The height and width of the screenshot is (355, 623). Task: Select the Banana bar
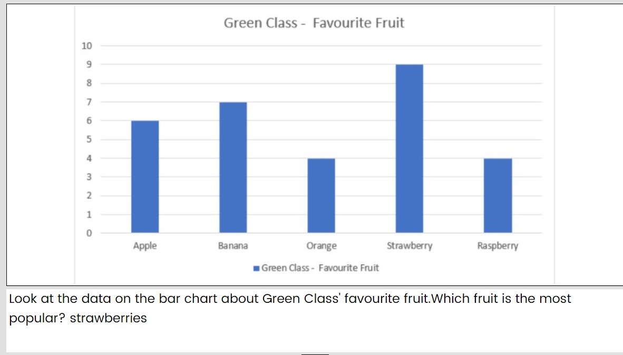tap(233, 167)
